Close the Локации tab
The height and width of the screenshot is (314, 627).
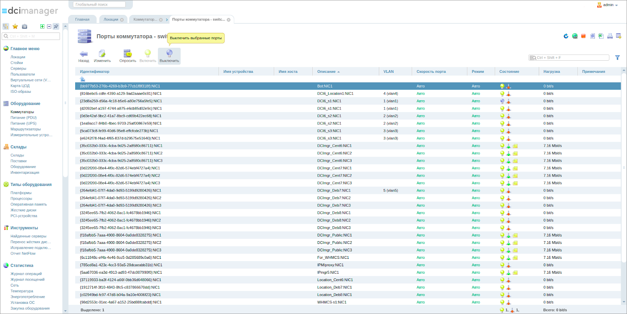point(122,20)
